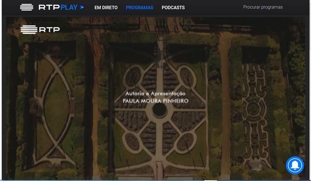Go to the PODCASTS section

point(173,7)
